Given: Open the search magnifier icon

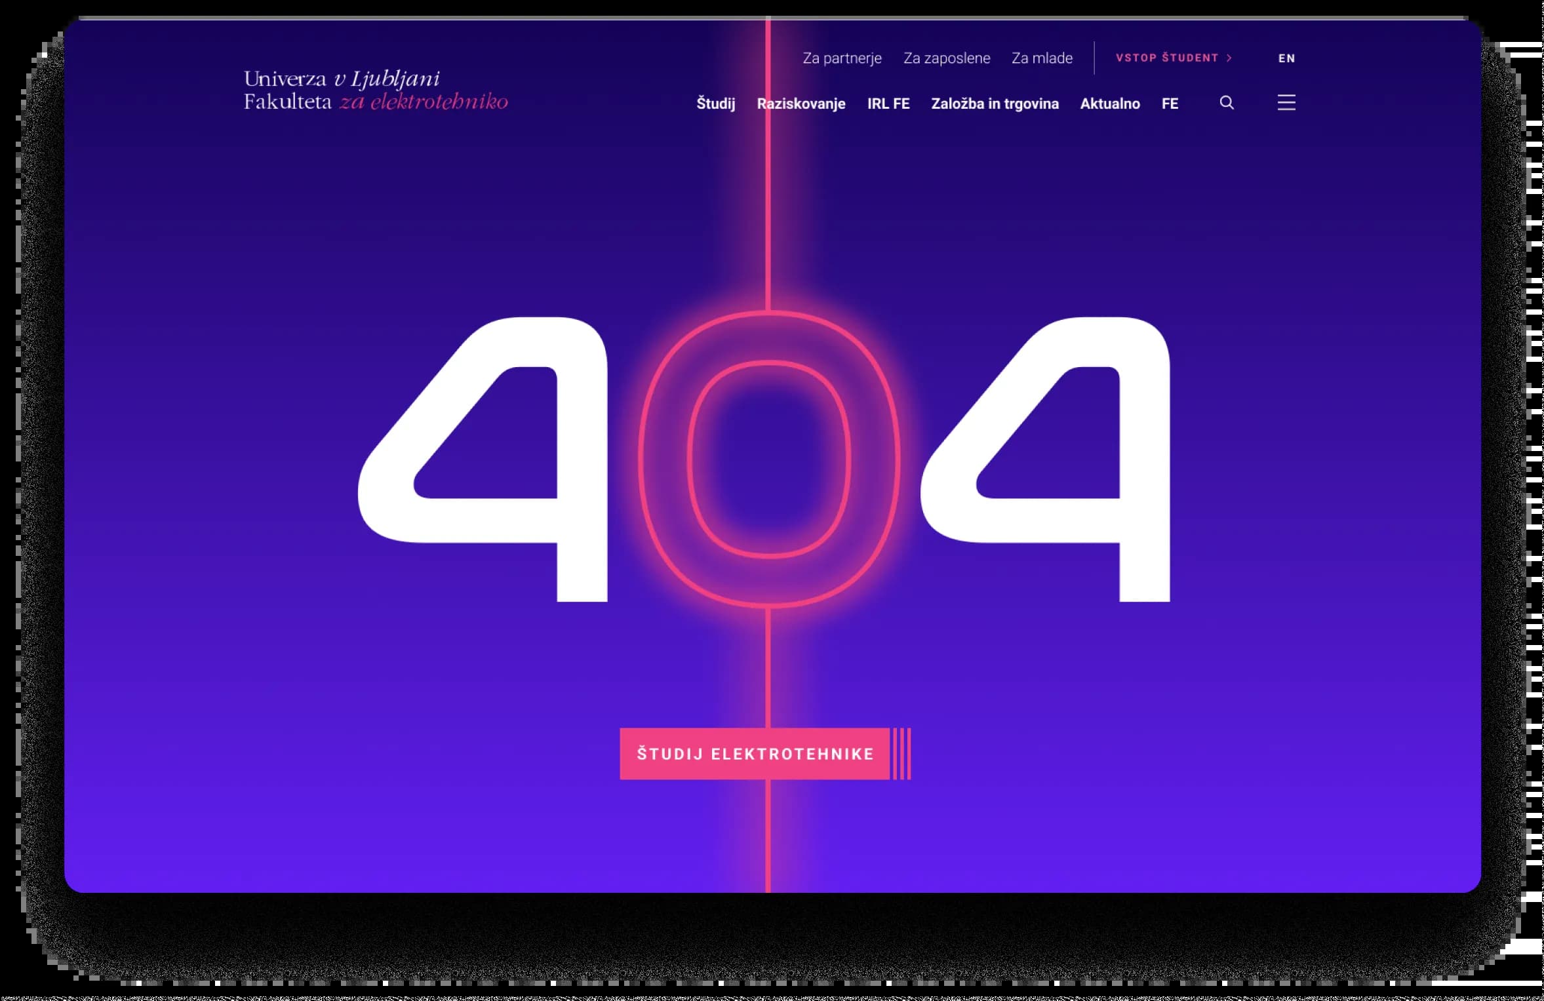Looking at the screenshot, I should (x=1226, y=103).
